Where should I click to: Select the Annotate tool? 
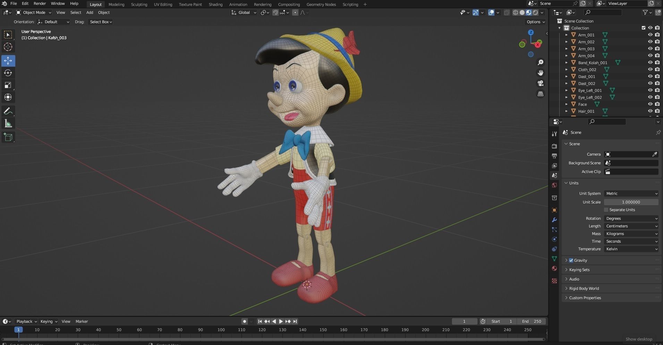point(8,111)
